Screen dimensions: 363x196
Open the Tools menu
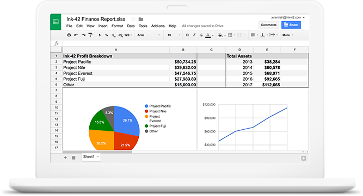tap(143, 26)
